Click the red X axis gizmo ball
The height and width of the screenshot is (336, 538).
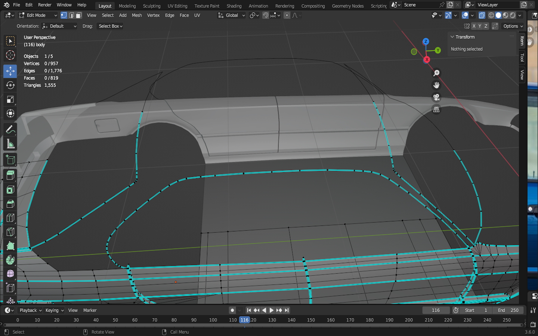click(427, 59)
